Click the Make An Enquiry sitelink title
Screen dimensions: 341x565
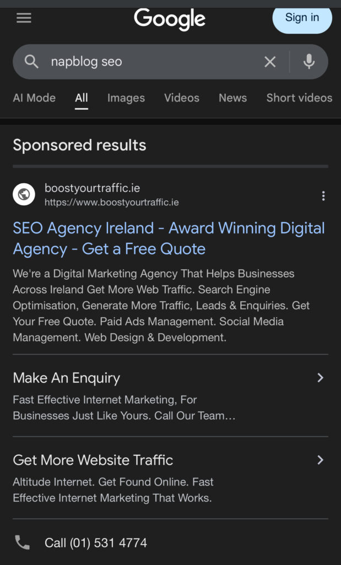[x=67, y=378]
